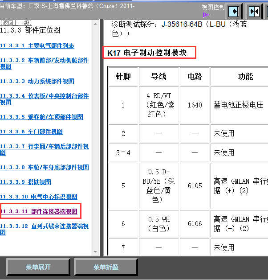
Task: Open 11.3.3.3 动力系统部件视图 link
Action: [37, 82]
